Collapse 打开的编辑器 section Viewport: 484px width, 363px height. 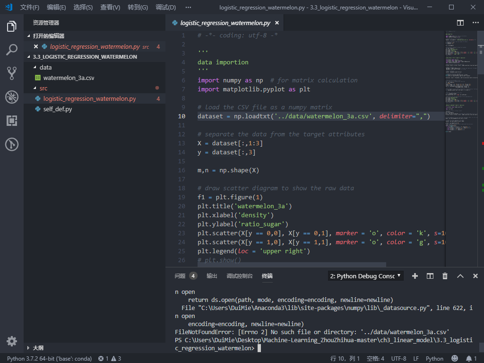point(49,35)
